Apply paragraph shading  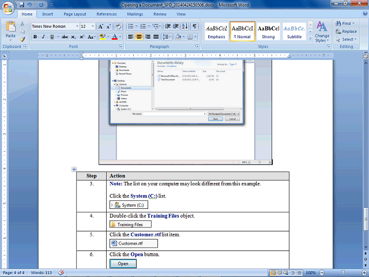pyautogui.click(x=178, y=37)
